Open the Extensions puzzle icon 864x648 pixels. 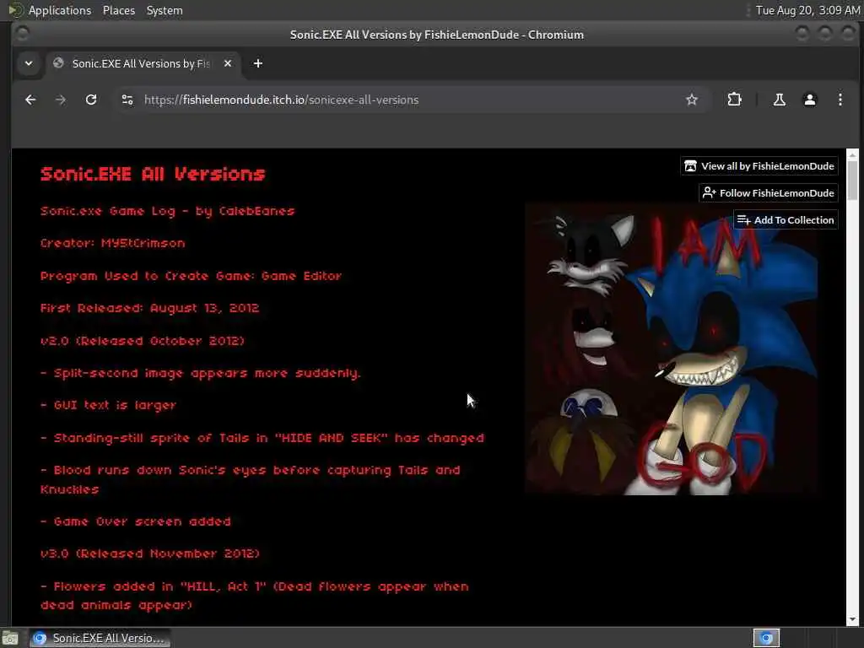click(734, 100)
